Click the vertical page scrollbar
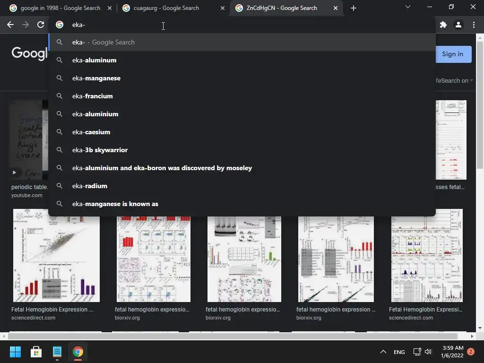 [x=480, y=105]
